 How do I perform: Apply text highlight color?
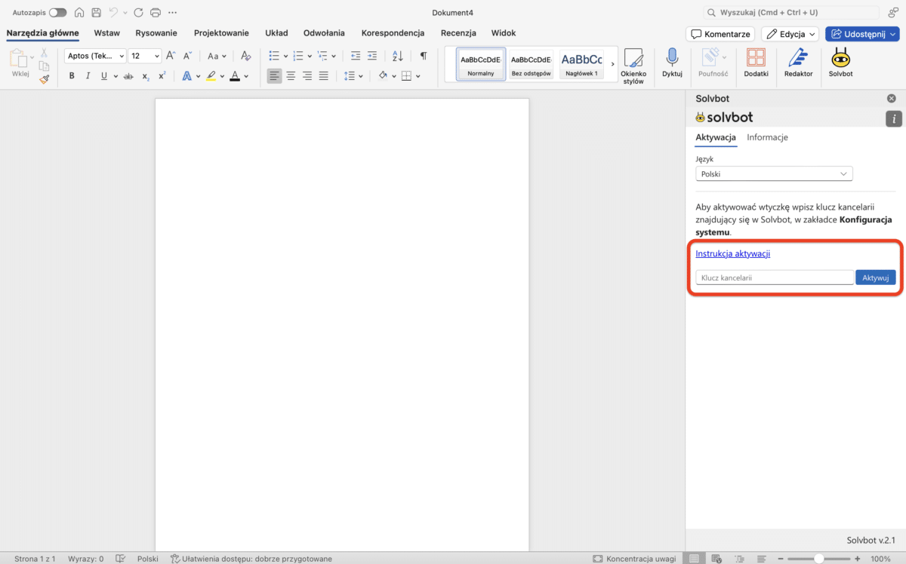coord(211,76)
